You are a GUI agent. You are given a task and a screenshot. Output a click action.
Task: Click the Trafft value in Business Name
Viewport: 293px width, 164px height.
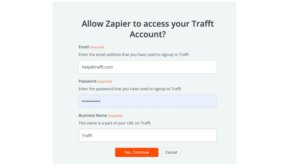[87, 135]
